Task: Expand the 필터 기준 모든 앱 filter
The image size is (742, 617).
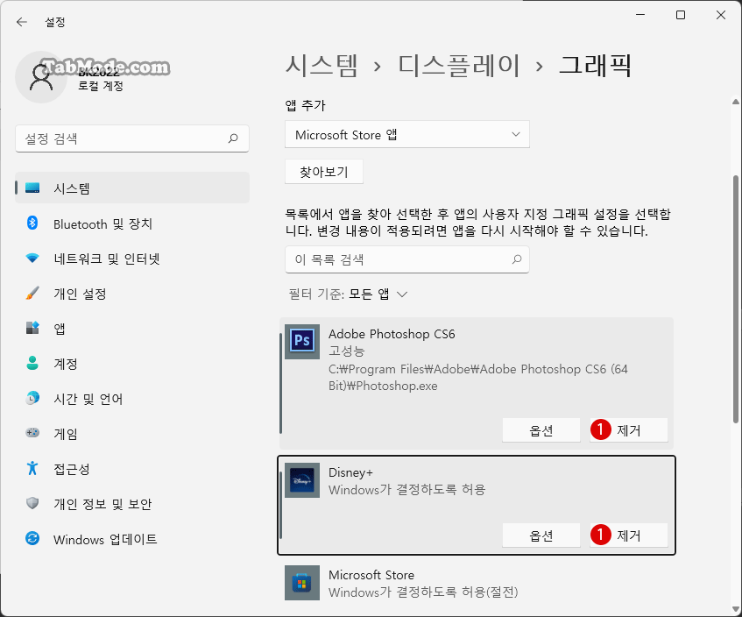Action: (x=348, y=294)
